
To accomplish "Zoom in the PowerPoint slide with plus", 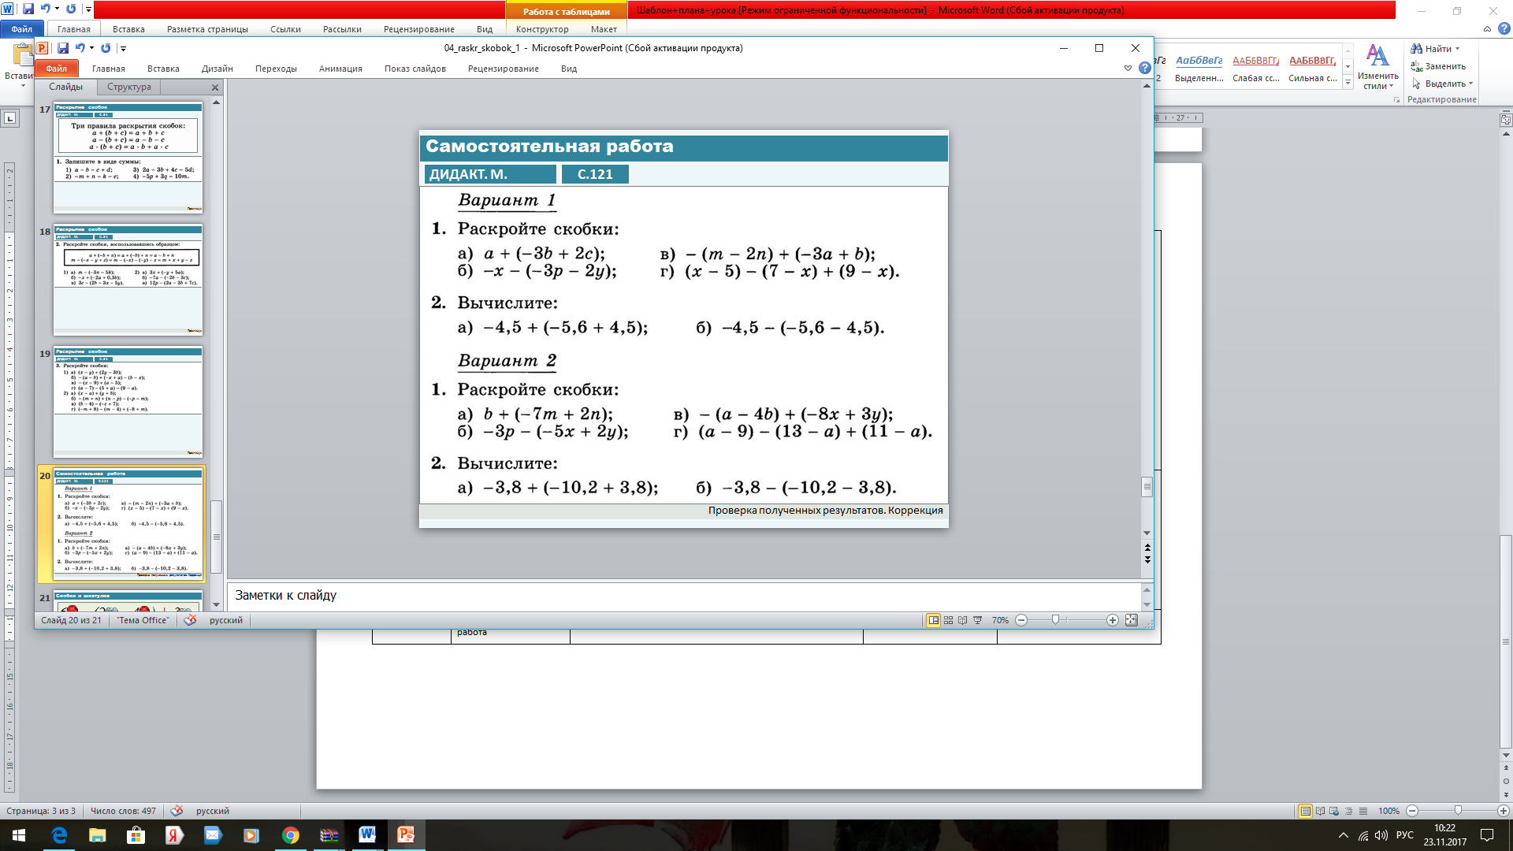I will click(x=1112, y=620).
